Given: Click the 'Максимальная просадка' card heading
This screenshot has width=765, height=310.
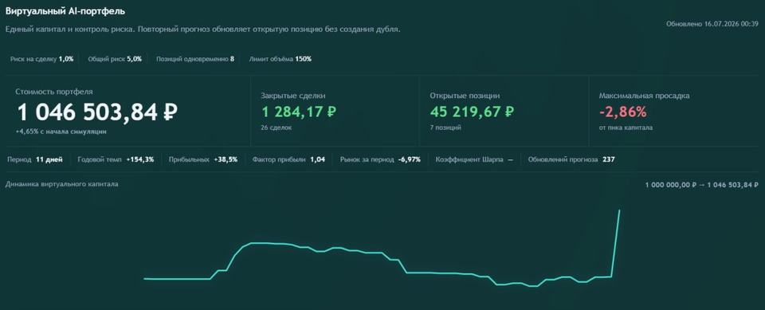Looking at the screenshot, I should pyautogui.click(x=645, y=96).
